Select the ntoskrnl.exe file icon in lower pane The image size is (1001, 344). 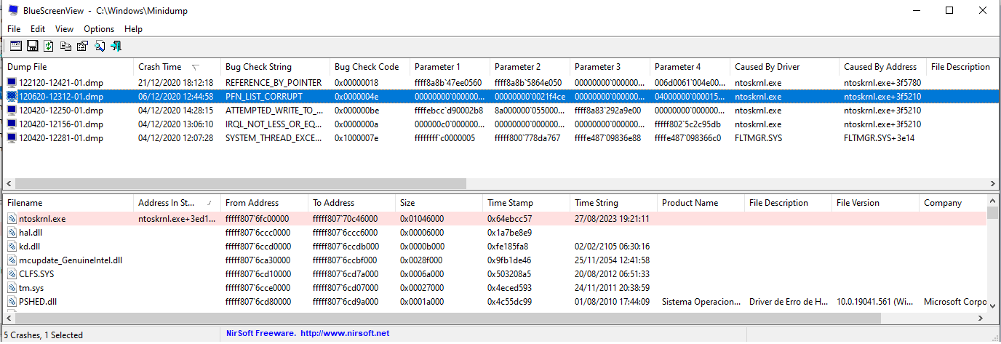tap(12, 218)
